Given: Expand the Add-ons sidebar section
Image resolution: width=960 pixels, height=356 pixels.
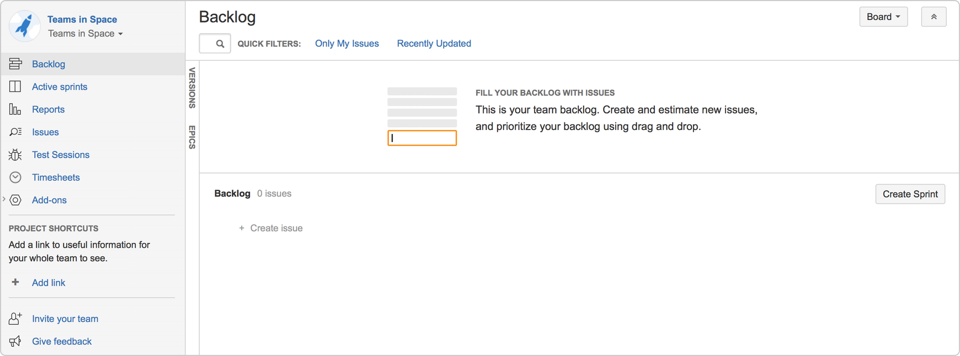Looking at the screenshot, I should (4, 199).
